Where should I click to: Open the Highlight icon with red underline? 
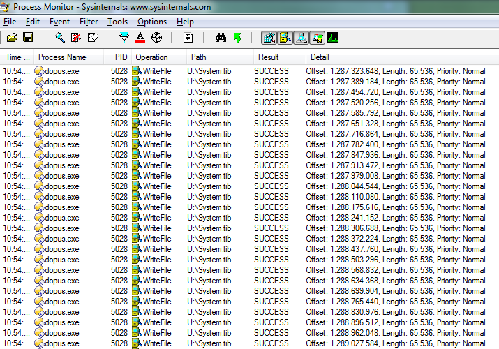[140, 38]
